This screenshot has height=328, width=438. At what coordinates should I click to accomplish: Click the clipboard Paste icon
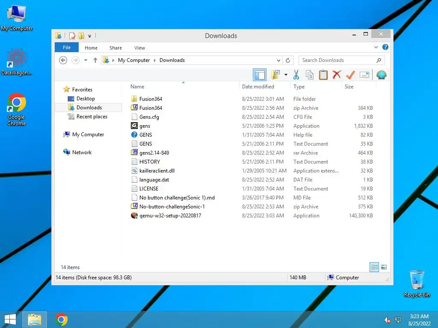coord(323,75)
